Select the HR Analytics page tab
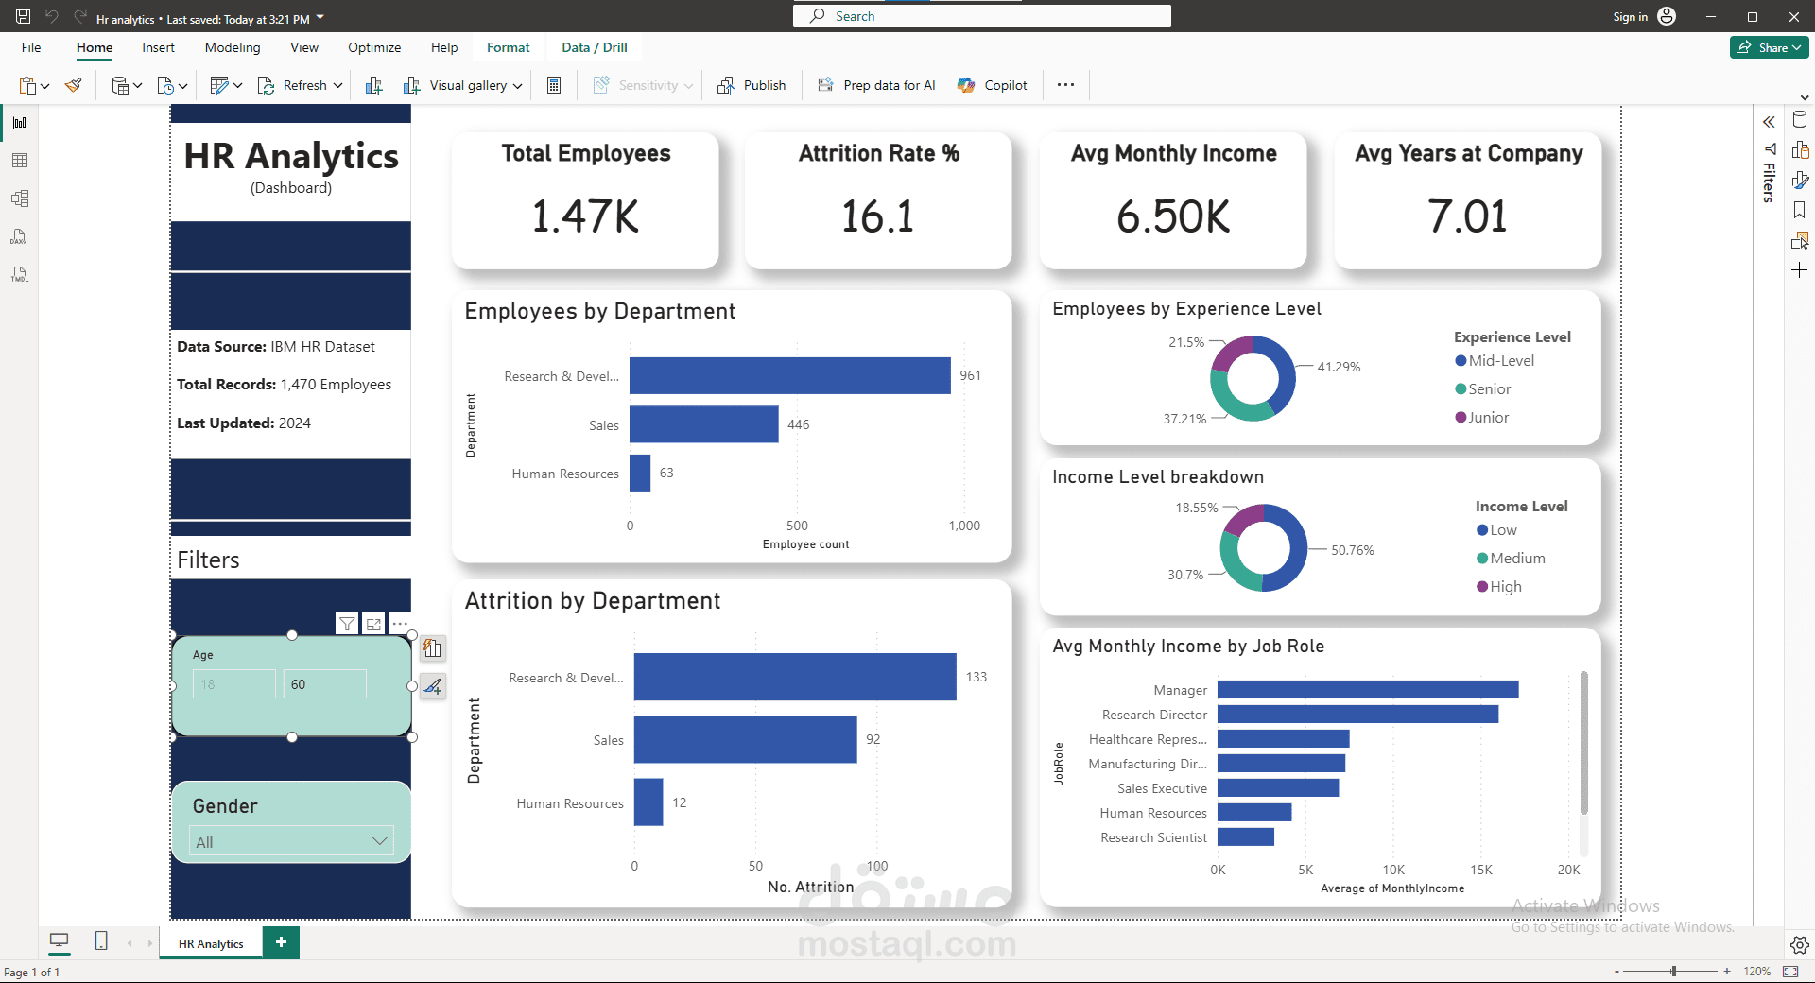Viewport: 1815px width, 983px height. point(211,943)
